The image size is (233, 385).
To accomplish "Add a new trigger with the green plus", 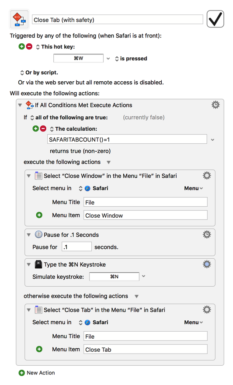I will 22,46.
